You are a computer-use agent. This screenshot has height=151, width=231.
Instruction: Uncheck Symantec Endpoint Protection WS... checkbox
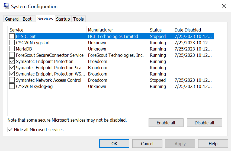(x=12, y=74)
